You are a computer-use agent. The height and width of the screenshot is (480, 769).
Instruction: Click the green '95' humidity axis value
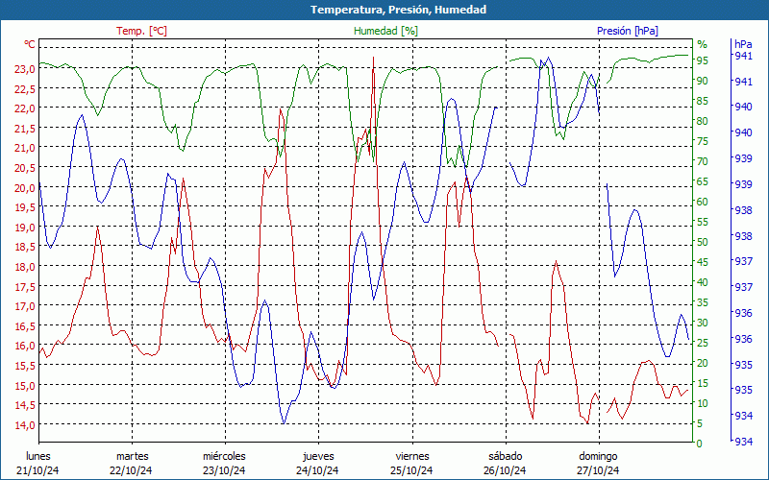click(x=703, y=60)
